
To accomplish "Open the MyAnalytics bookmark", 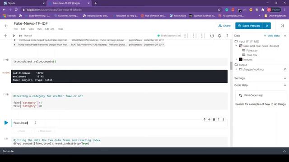I will 178,16.
